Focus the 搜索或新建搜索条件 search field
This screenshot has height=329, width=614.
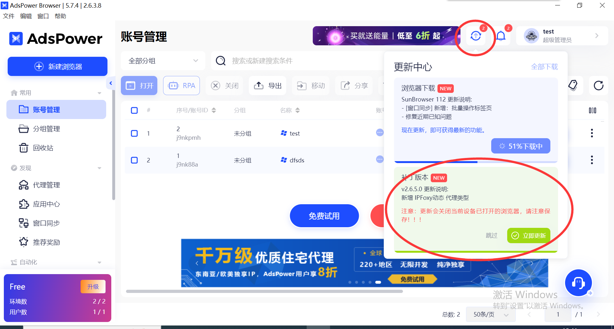(x=297, y=61)
